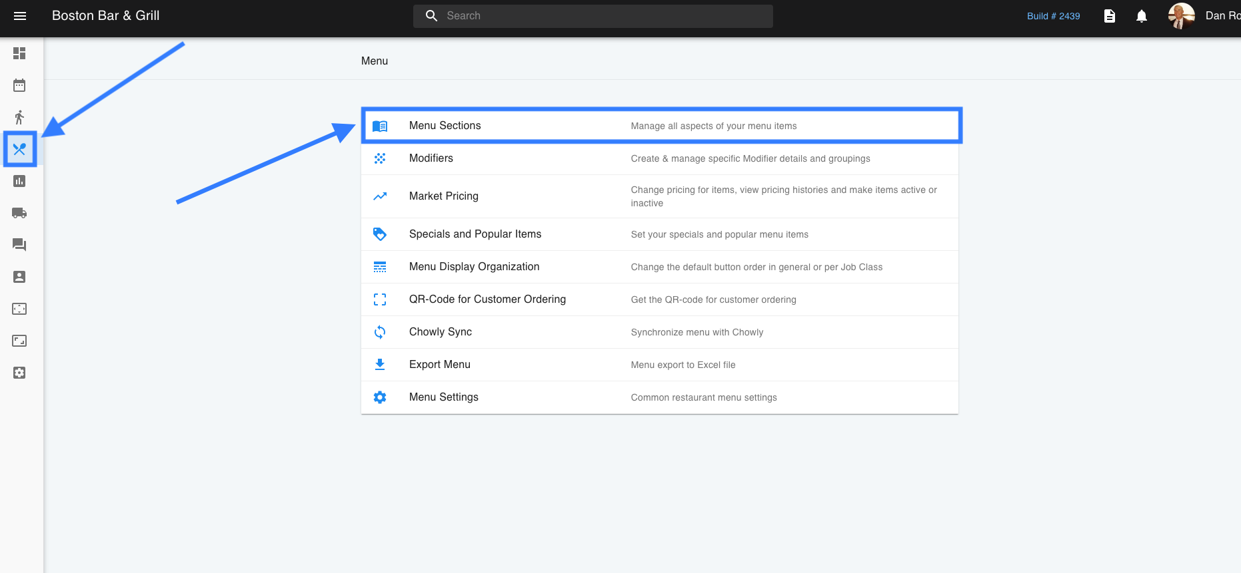1241x573 pixels.
Task: Open Menu Sections
Action: 445,126
